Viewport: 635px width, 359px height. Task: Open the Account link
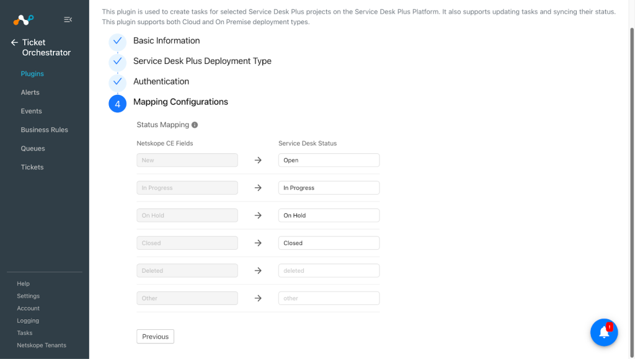29,308
